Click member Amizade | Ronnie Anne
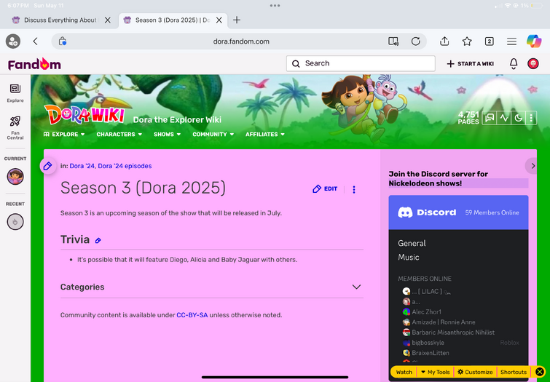The height and width of the screenshot is (382, 550). click(x=439, y=322)
